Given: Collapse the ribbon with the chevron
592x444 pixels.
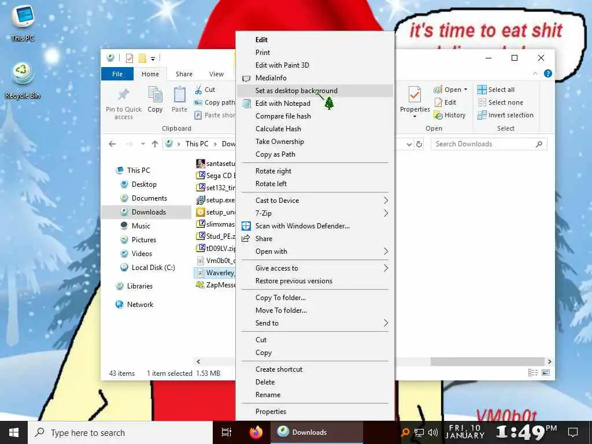Looking at the screenshot, I should [x=535, y=73].
